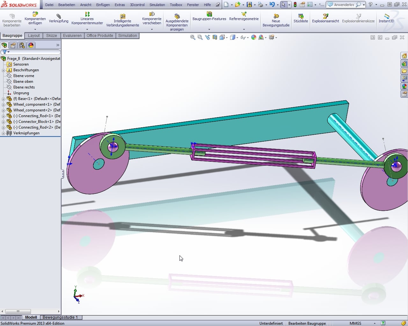Switch to the Evaluieren tab
Viewport: 408px width, 326px height.
coord(72,36)
